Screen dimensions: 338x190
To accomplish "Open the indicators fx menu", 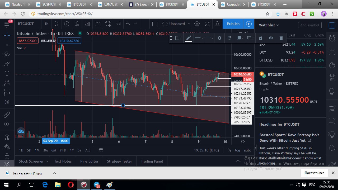I will [77, 24].
